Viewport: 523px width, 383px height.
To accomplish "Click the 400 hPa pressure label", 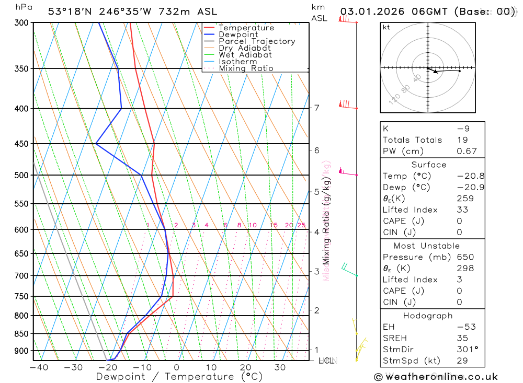I will (x=22, y=109).
